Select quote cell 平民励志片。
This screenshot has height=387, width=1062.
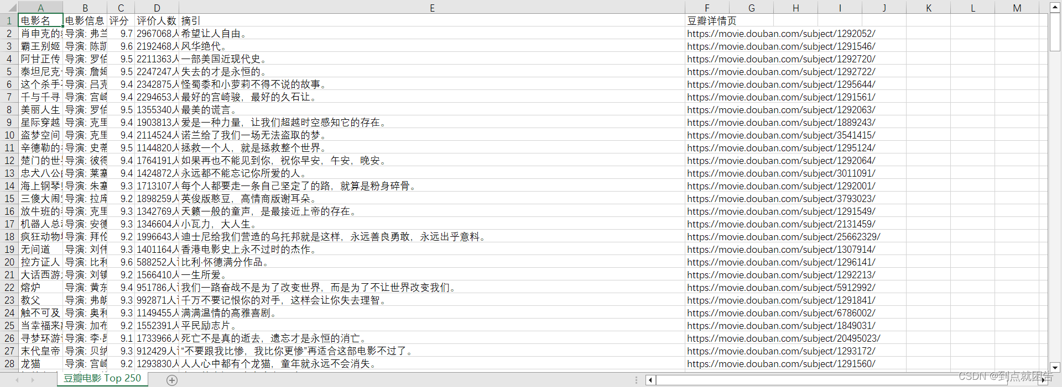click(432, 326)
